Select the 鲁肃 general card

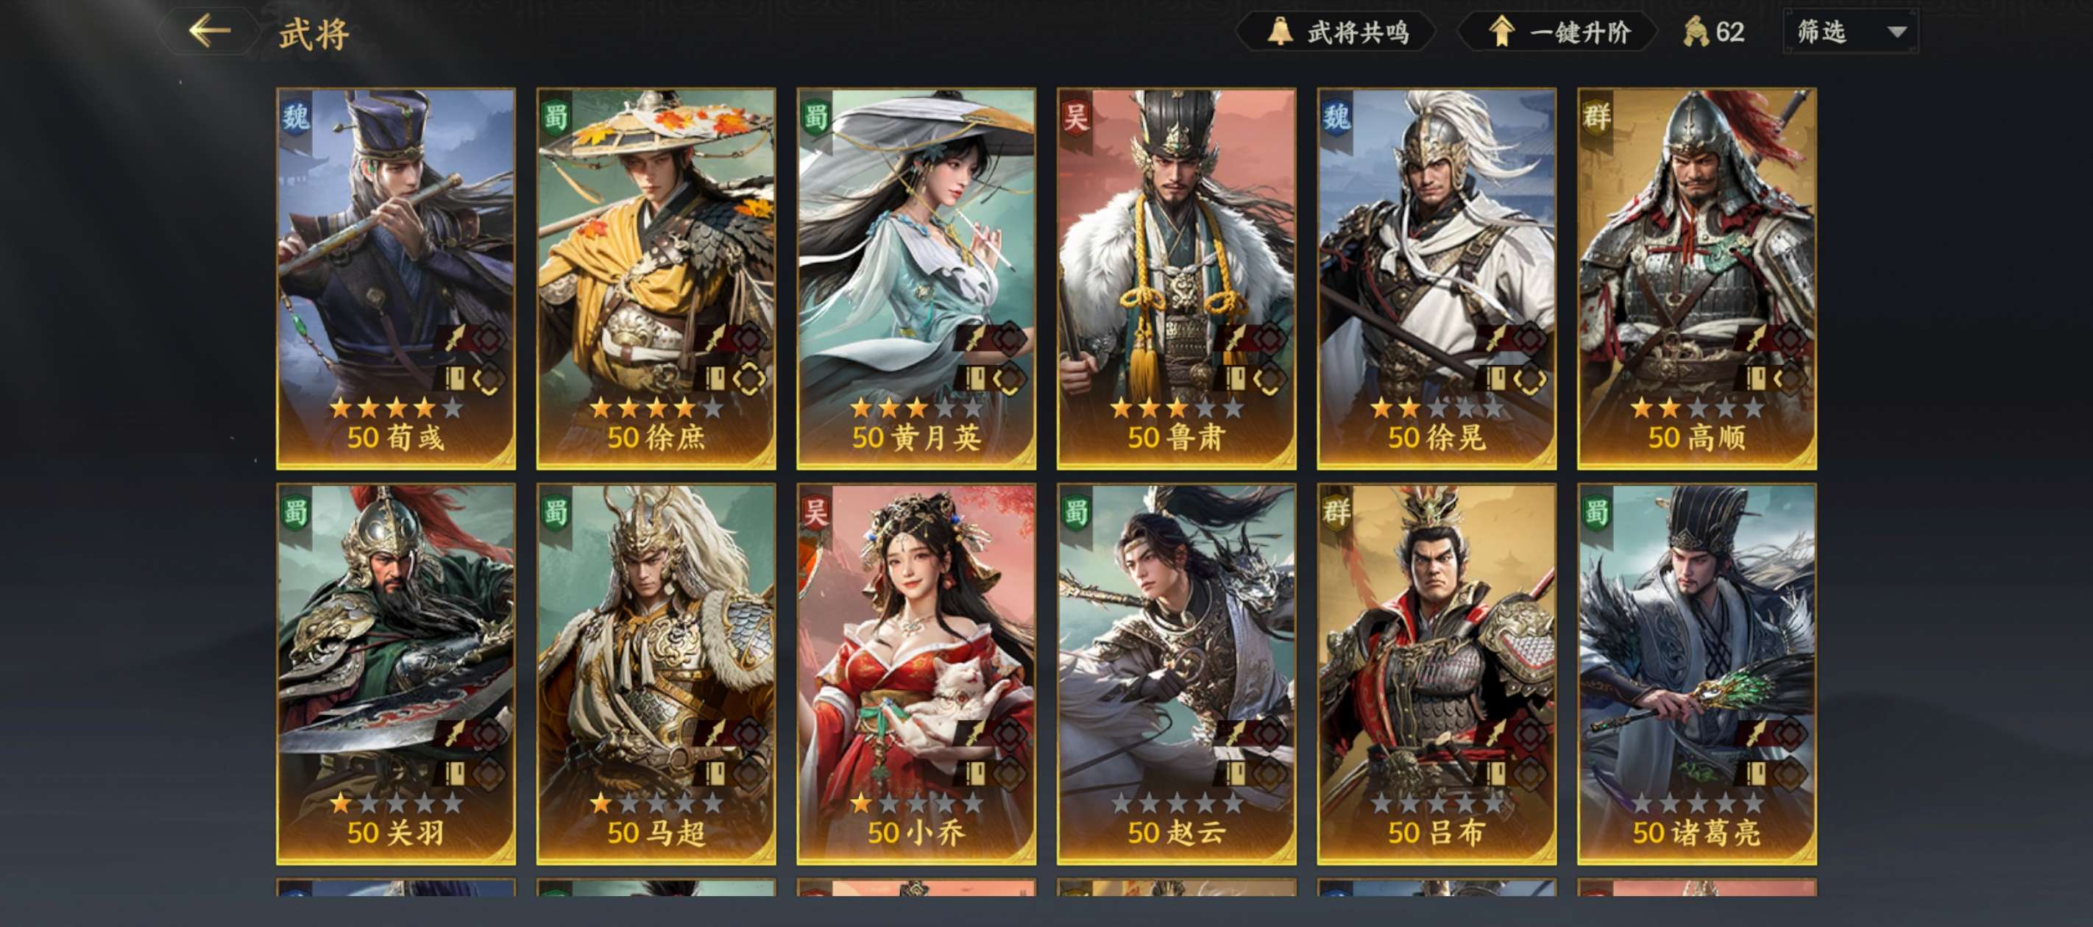(1177, 279)
